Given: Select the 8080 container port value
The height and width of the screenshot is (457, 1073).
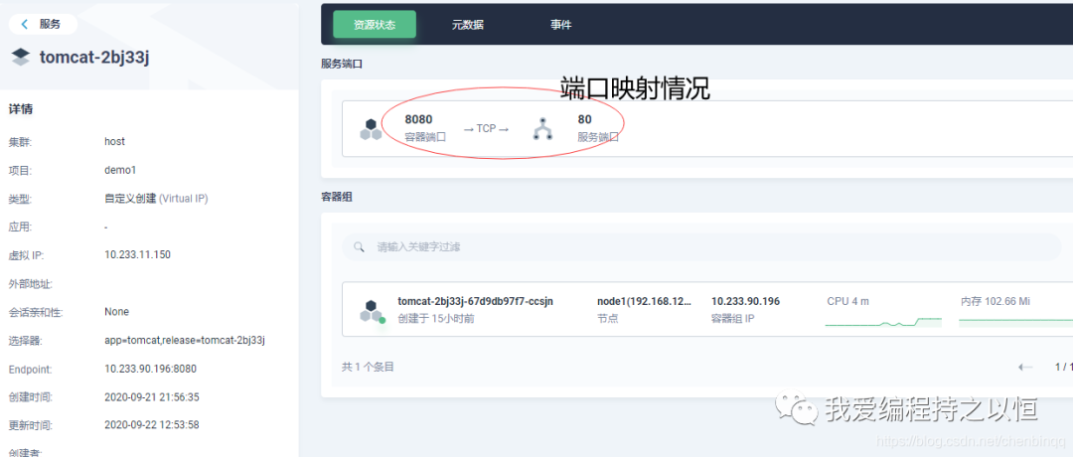Looking at the screenshot, I should [419, 120].
